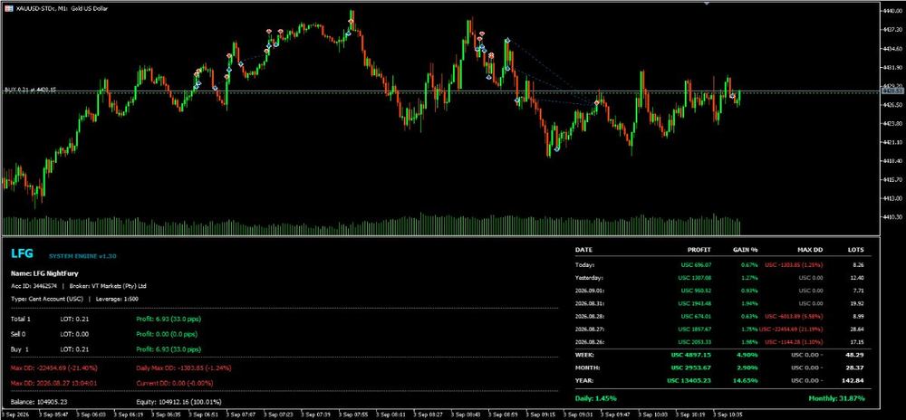Viewport: 906px width, 420px height.
Task: Click the MONTH: summary row label
Action: [x=587, y=367]
